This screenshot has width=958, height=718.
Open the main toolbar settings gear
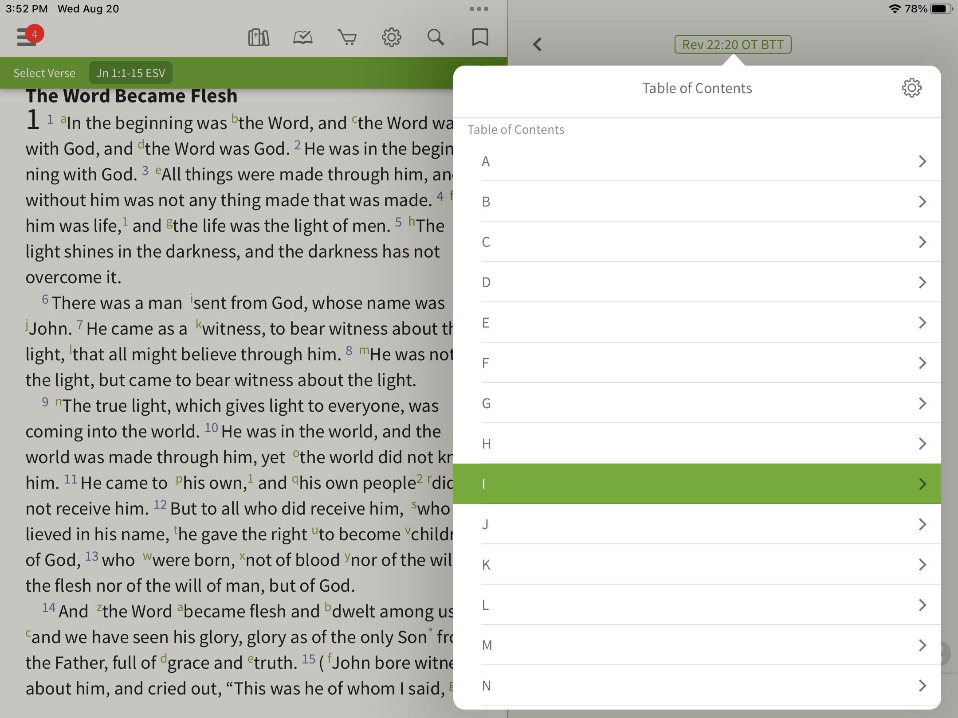391,38
